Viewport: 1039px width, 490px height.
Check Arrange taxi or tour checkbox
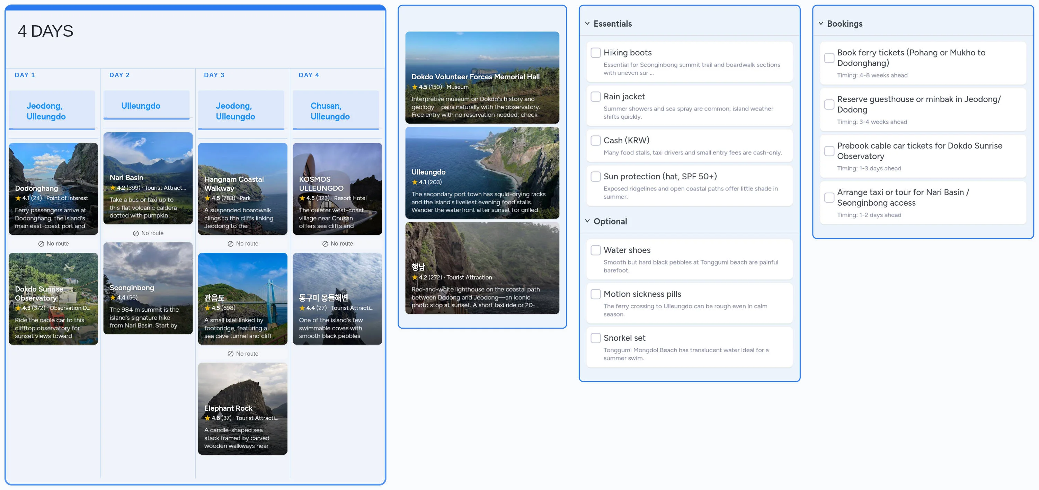click(829, 198)
